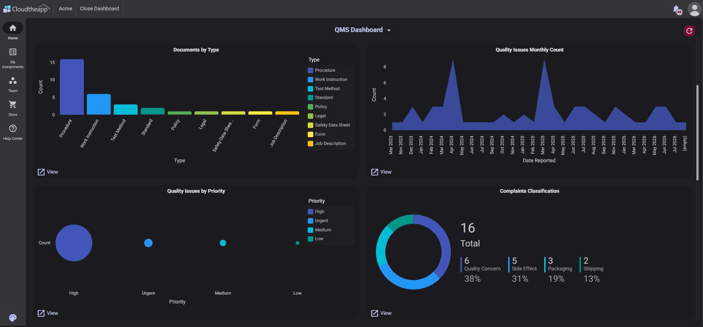The height and width of the screenshot is (327, 703).
Task: Click the Cloudtheapp logo
Action: point(26,9)
